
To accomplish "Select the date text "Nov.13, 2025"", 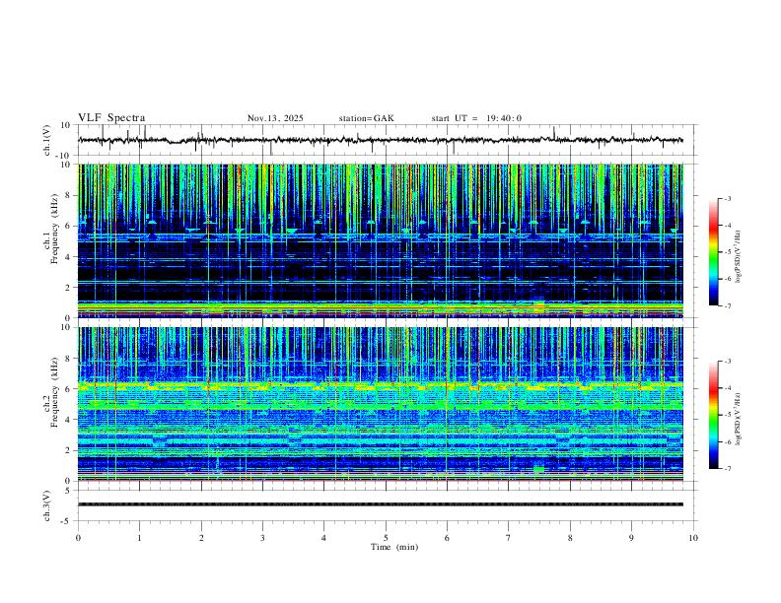I will 275,118.
